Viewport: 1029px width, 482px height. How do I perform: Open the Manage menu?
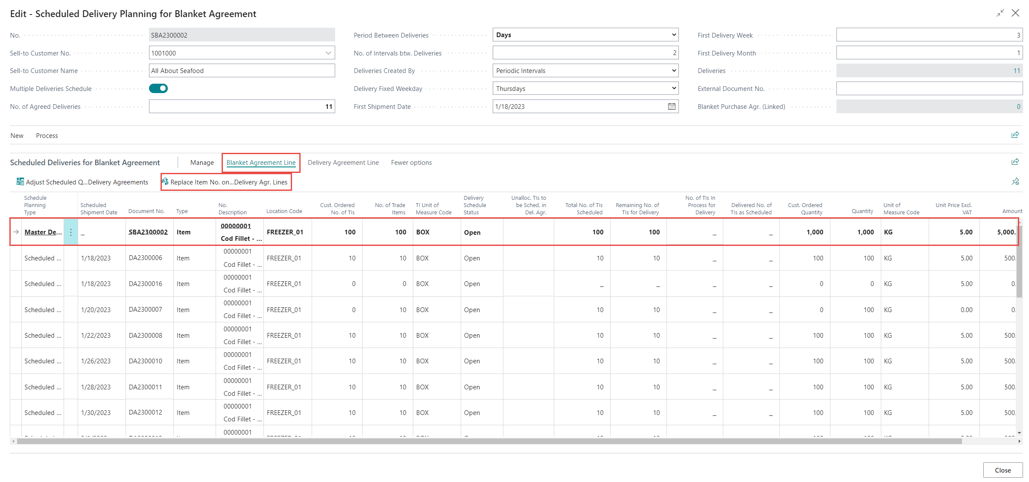[202, 163]
